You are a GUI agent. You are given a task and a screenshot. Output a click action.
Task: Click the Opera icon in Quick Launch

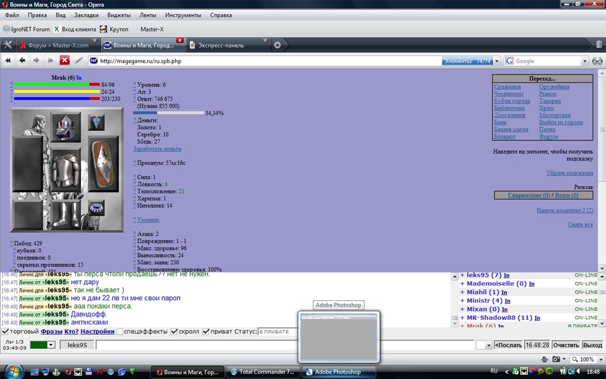coord(68,372)
